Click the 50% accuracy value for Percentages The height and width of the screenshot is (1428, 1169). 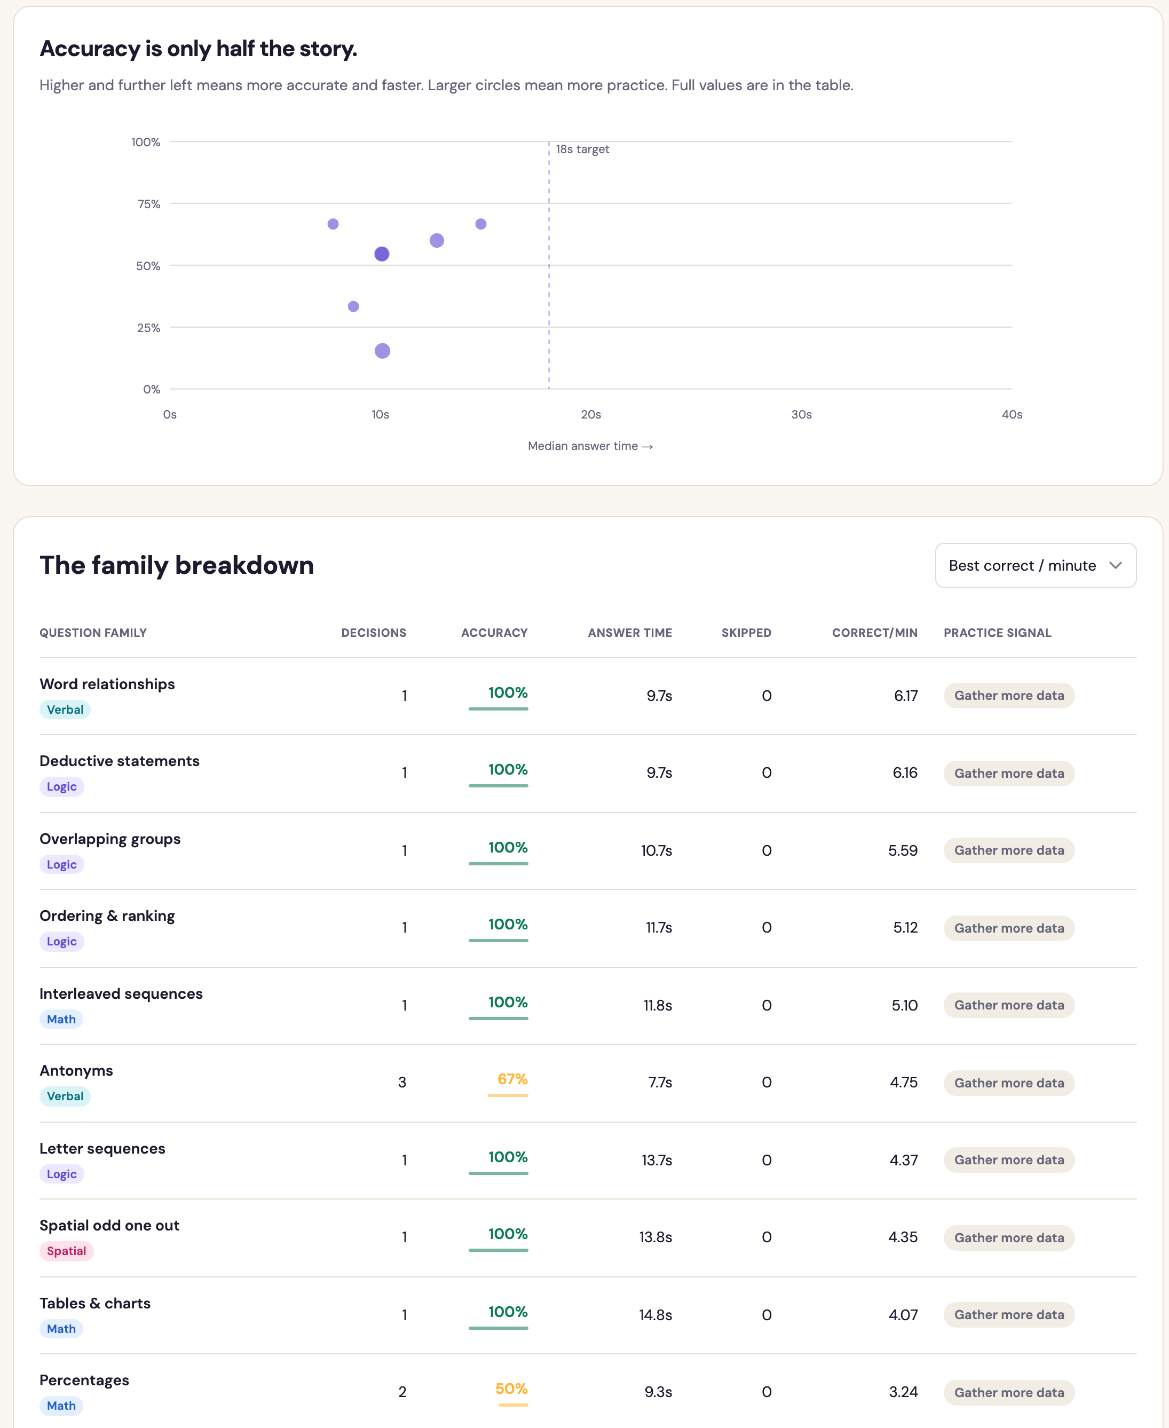[511, 1389]
